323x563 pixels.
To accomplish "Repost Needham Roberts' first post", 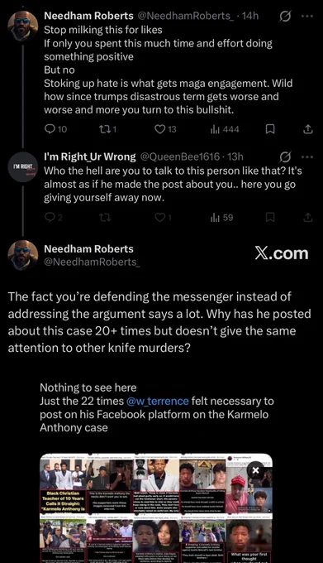I will [x=107, y=129].
